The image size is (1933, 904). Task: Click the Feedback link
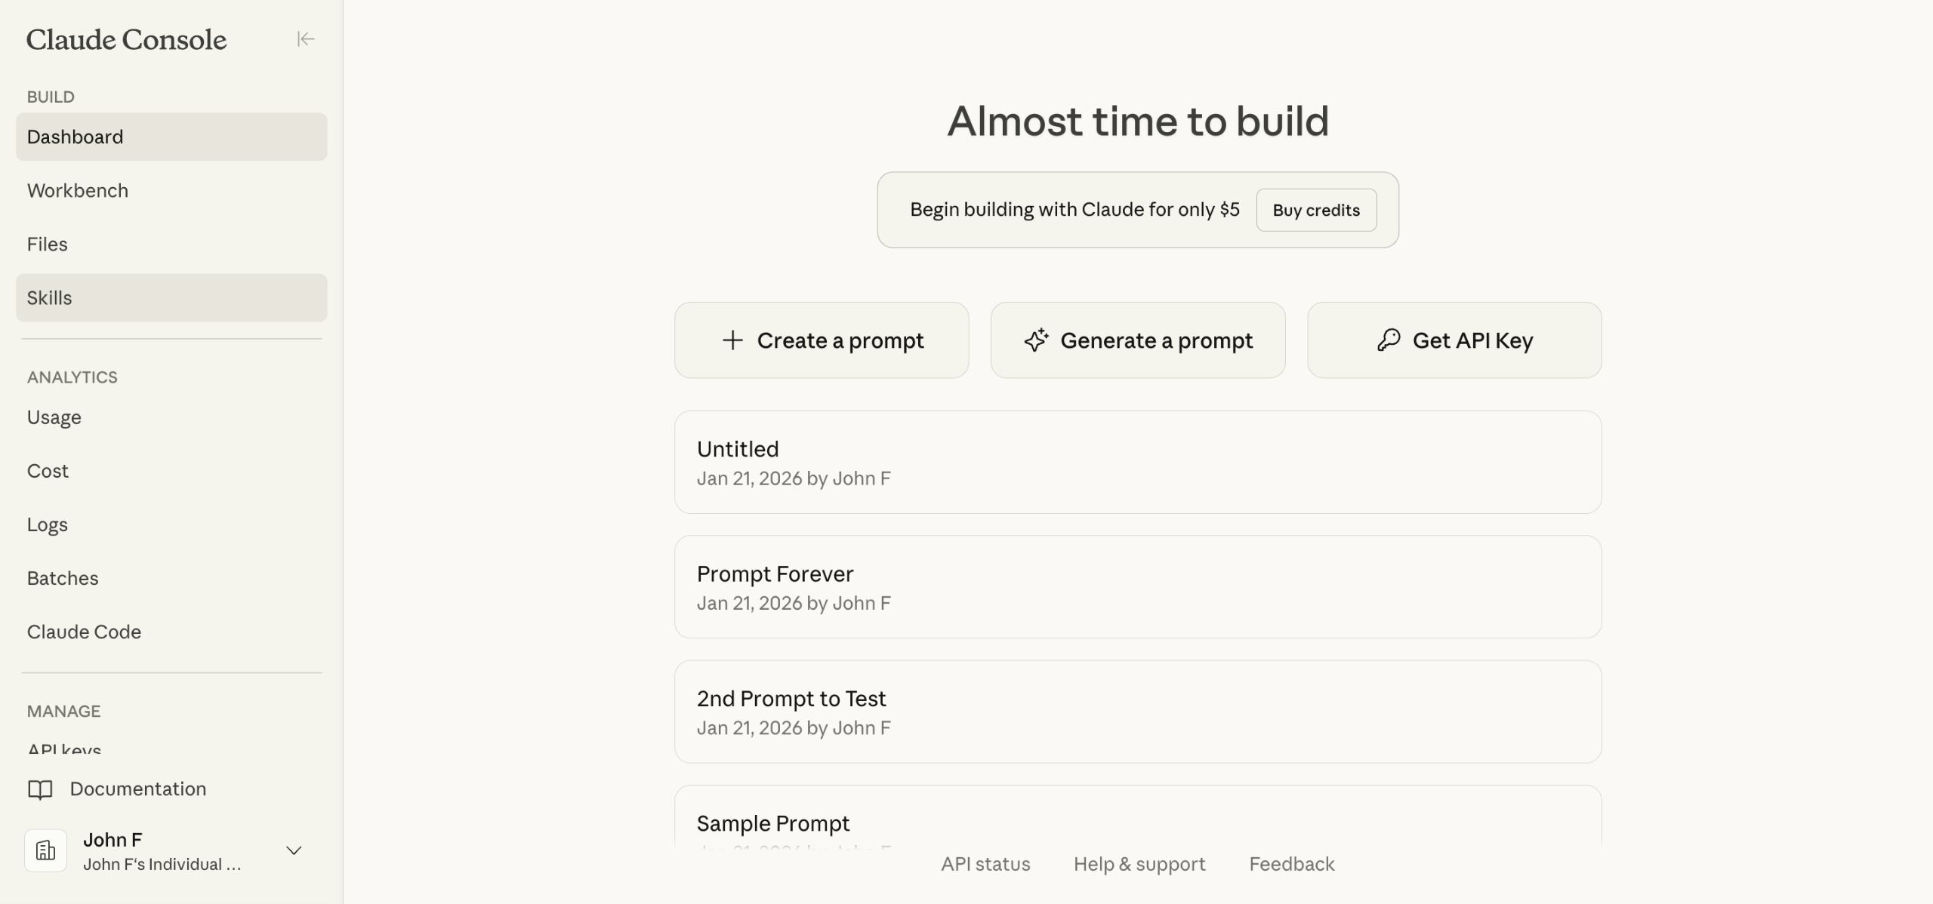point(1292,864)
